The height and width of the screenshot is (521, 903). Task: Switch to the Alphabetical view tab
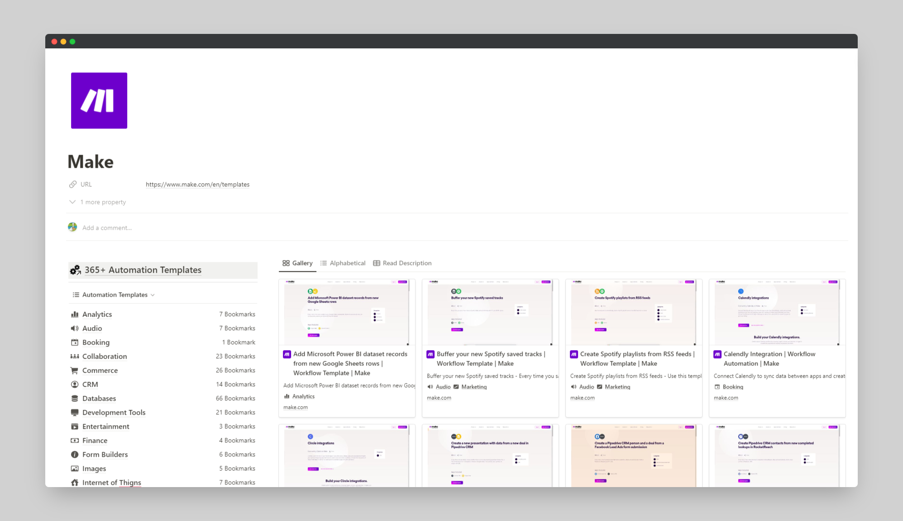[x=343, y=263]
